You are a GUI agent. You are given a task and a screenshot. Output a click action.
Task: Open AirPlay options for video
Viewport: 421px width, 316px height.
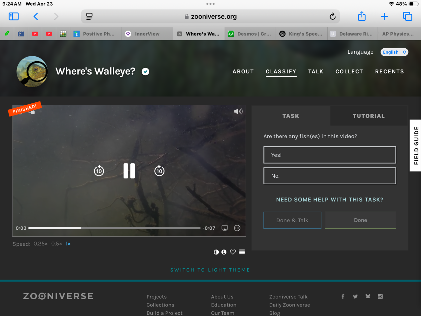click(x=225, y=228)
